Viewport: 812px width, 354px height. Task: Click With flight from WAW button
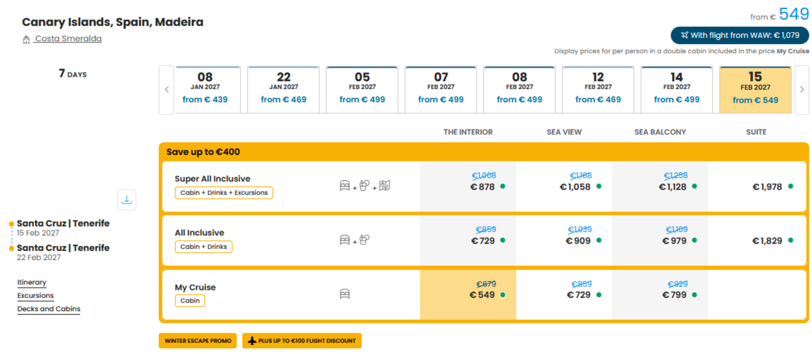(x=740, y=35)
